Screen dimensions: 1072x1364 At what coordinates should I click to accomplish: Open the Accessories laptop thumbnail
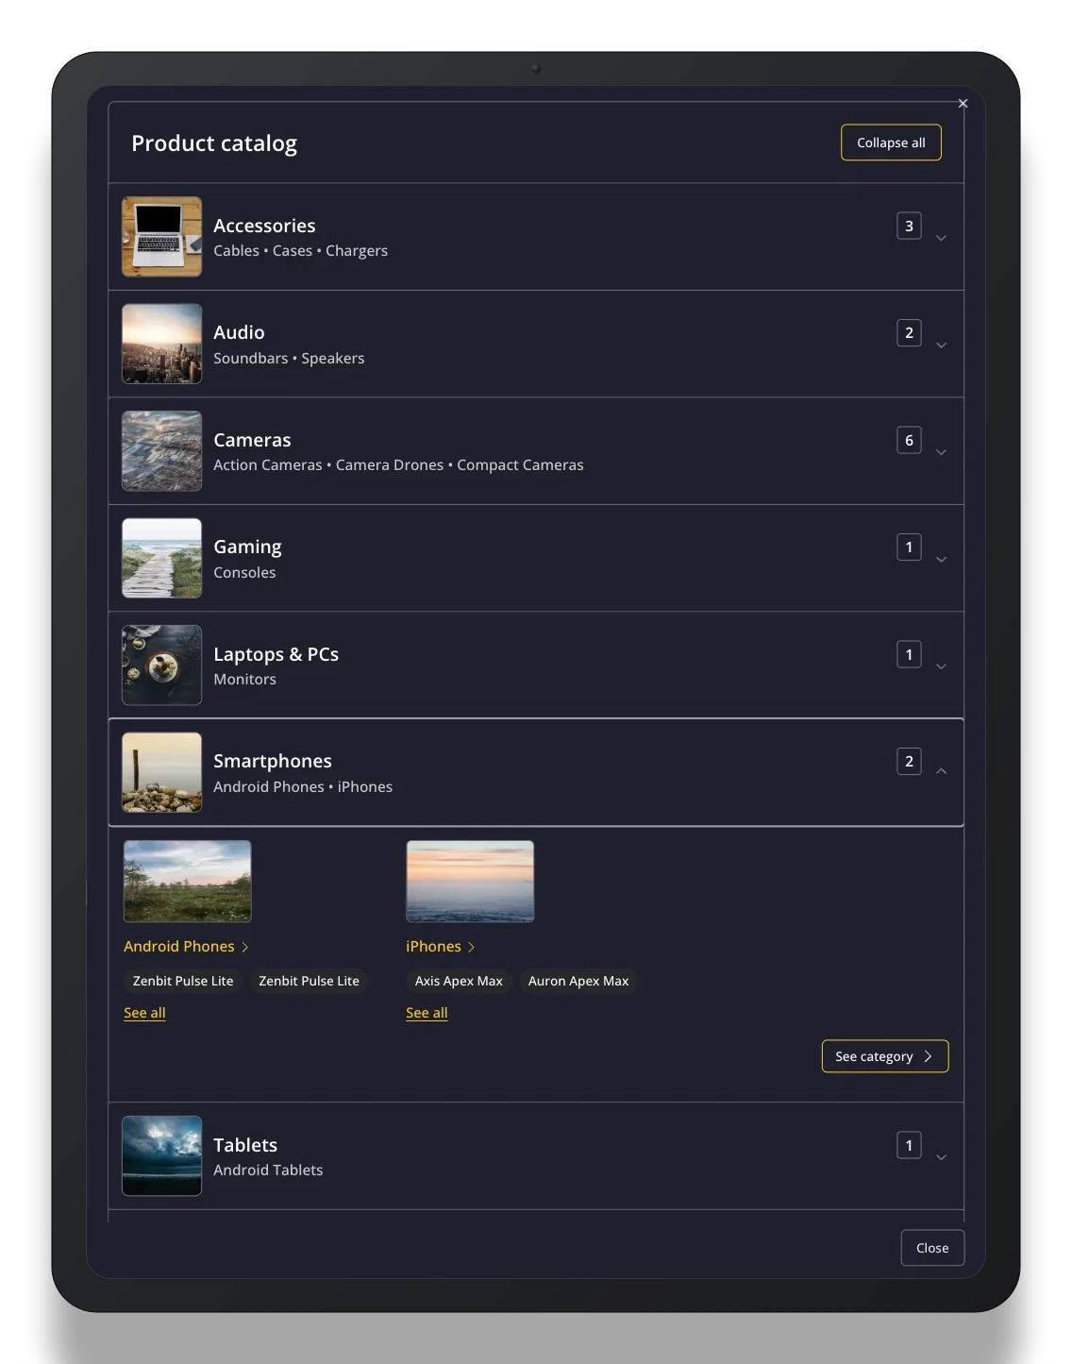pyautogui.click(x=161, y=237)
